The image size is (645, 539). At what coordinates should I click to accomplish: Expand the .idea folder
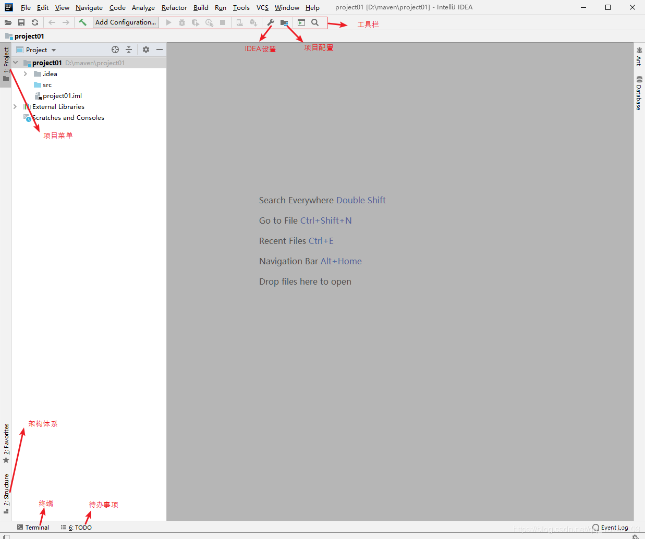coord(25,74)
